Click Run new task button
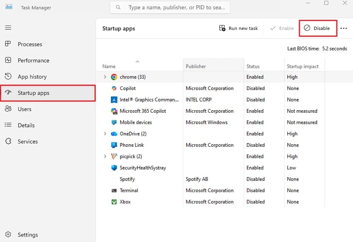Viewport: 353px width, 242px height. (238, 28)
